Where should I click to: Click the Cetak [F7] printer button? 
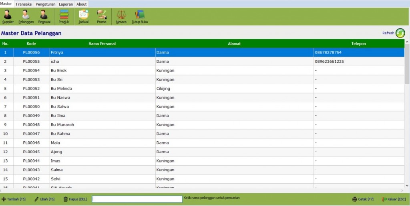tap(363, 199)
